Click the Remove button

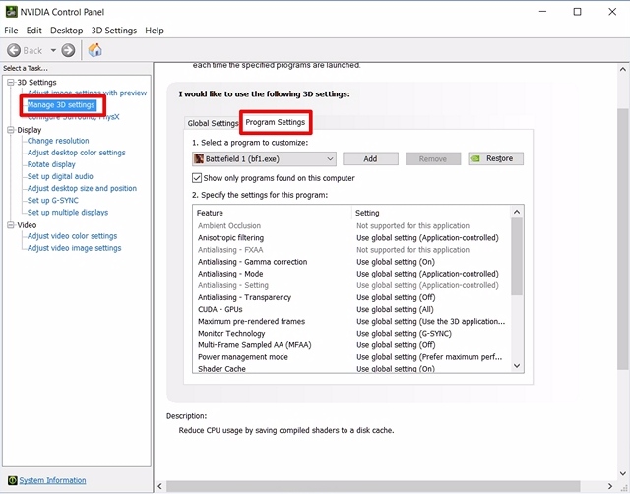433,159
